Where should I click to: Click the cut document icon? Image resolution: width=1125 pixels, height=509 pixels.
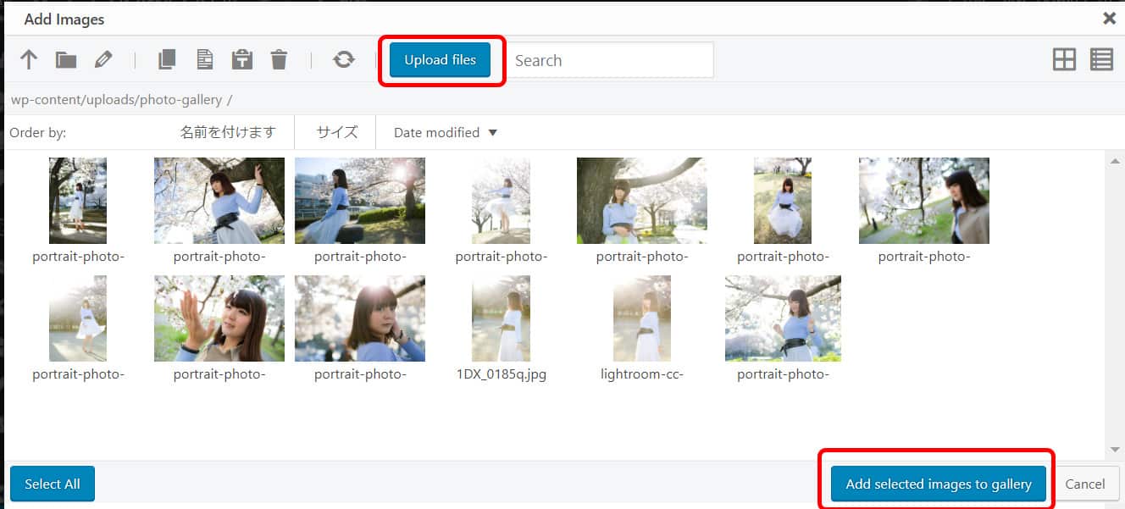coord(204,60)
